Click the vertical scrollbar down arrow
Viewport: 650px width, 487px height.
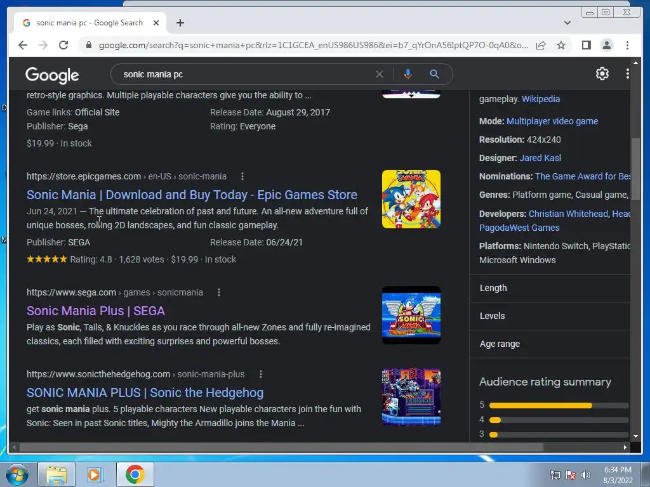click(635, 436)
